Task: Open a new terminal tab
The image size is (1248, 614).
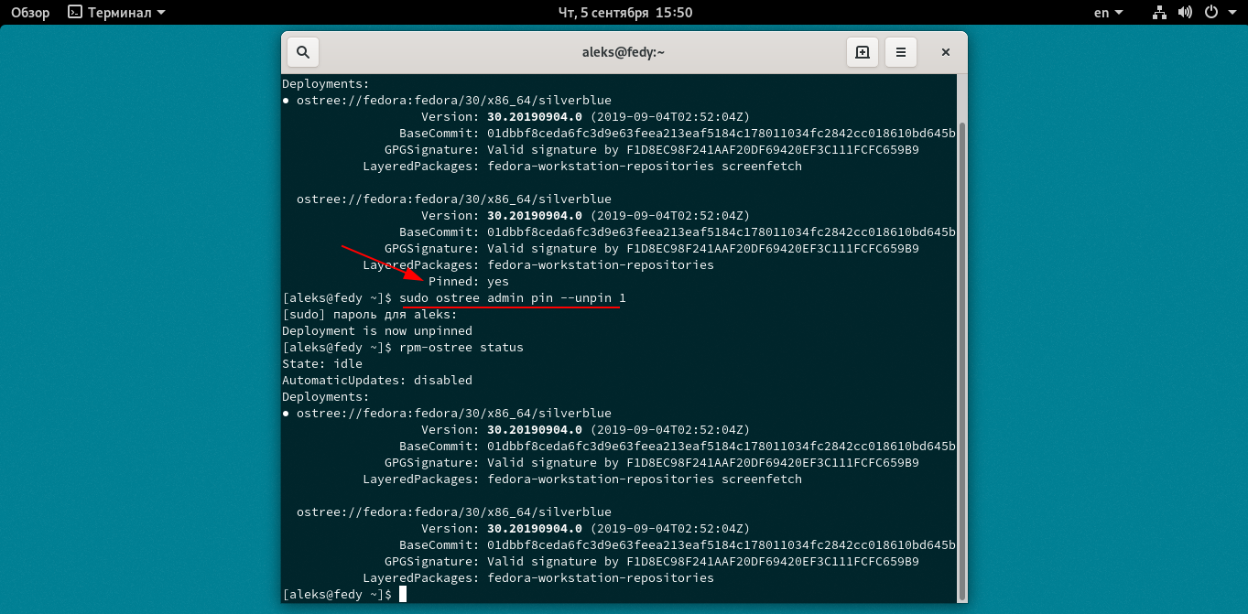Action: 862,52
